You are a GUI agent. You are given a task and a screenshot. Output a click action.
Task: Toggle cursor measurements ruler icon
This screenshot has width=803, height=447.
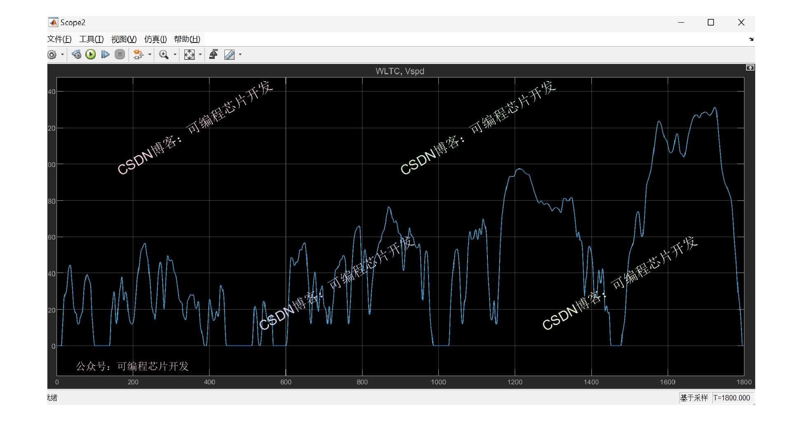coord(229,54)
